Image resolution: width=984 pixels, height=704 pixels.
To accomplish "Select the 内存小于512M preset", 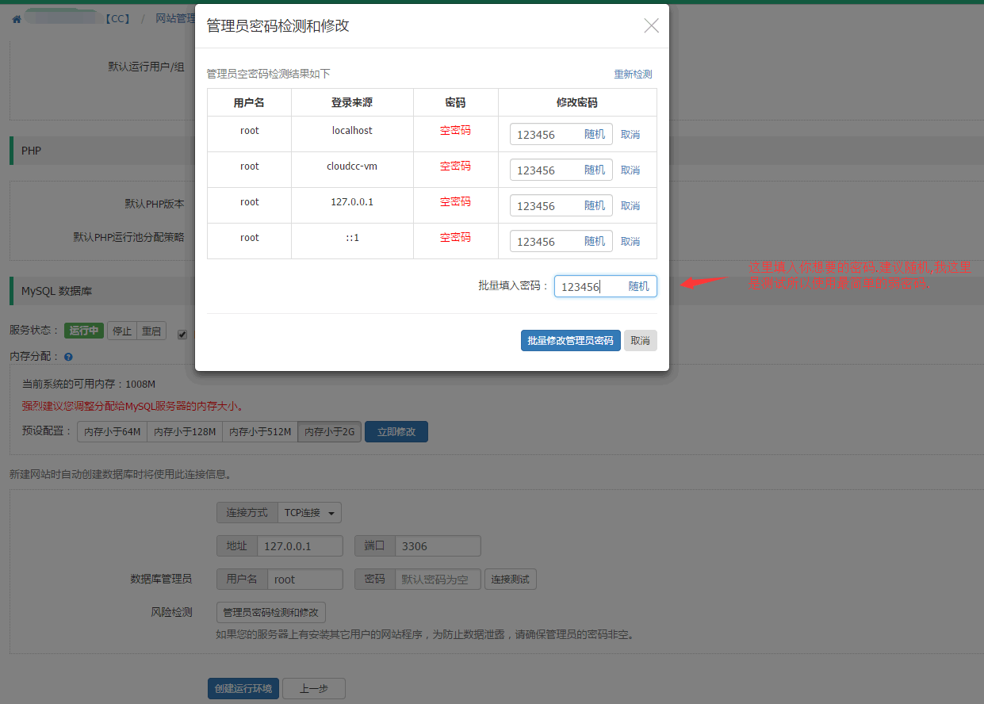I will (x=259, y=432).
